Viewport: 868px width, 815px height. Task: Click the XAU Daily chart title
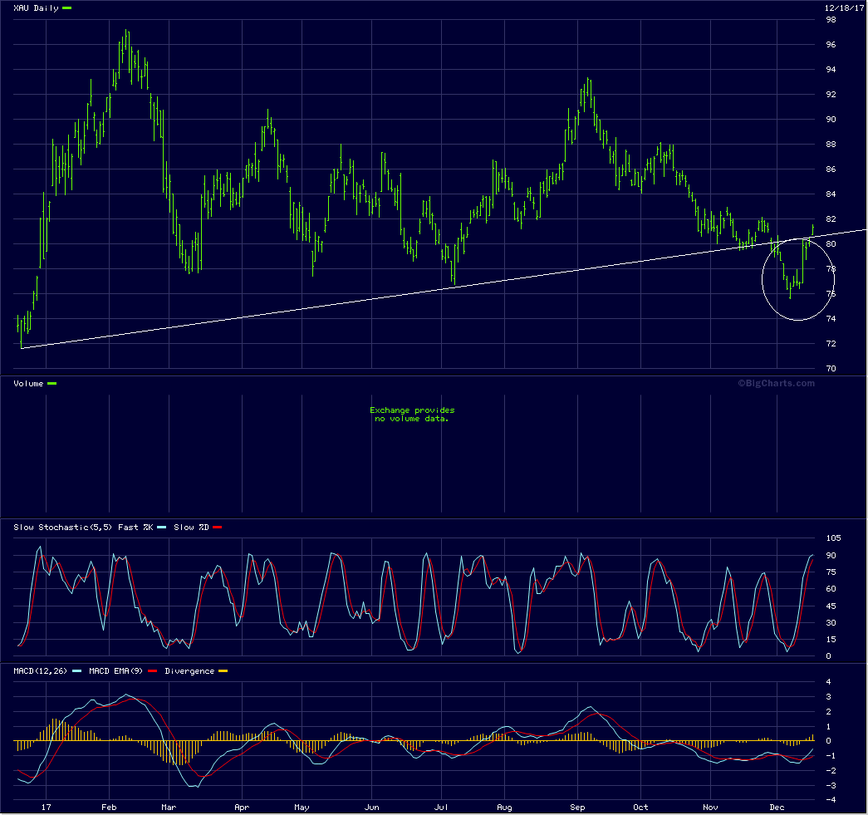[x=36, y=7]
